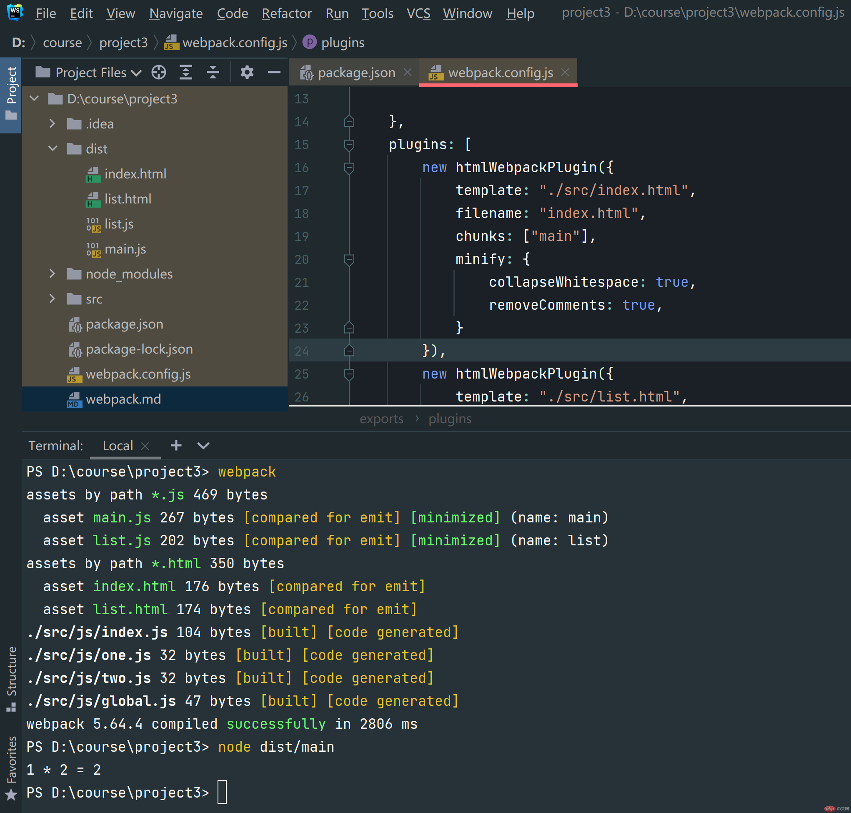
Task: Fold htmlWebpackPlugin block on line 16
Action: tap(349, 168)
